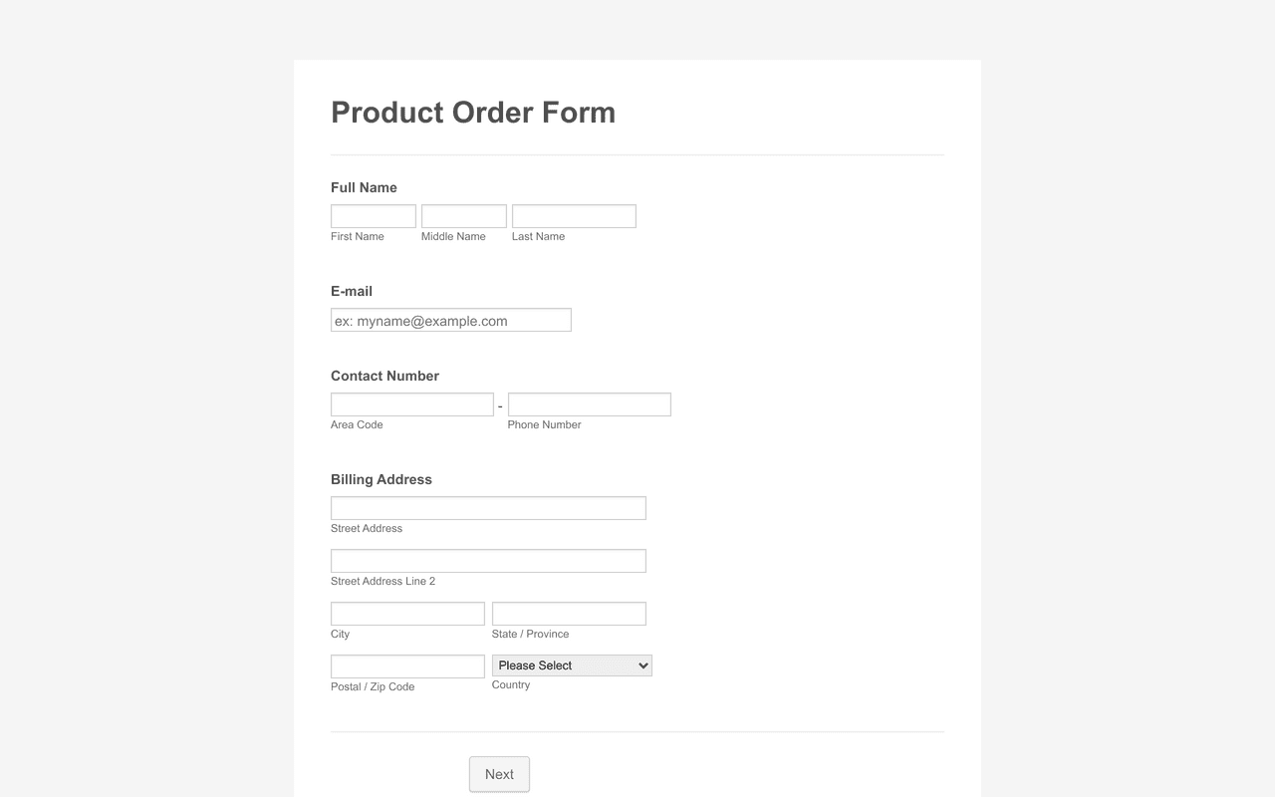The width and height of the screenshot is (1275, 797).
Task: Click the Product Order Form heading
Action: point(473,113)
